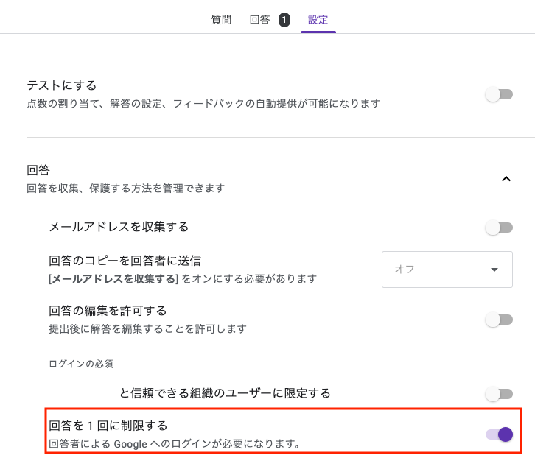Click the 回答のコピーを回答者に送信 label
The height and width of the screenshot is (472, 535).
(125, 261)
